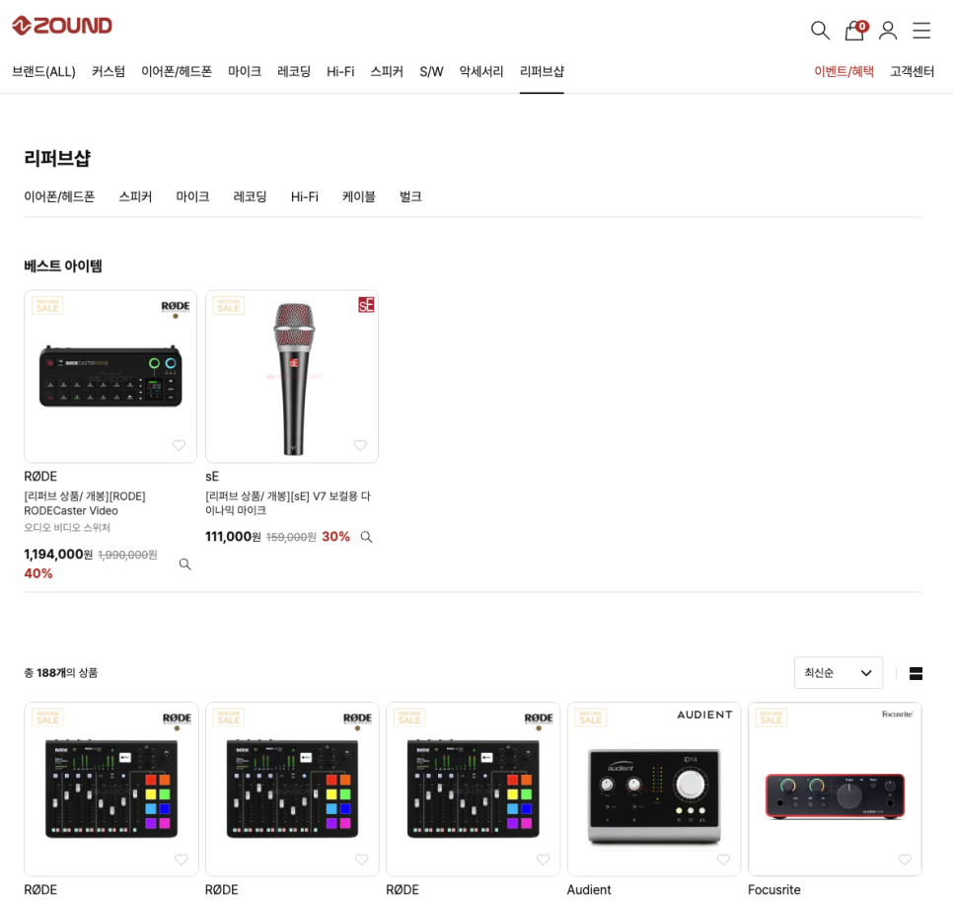The height and width of the screenshot is (904, 953).
Task: Open the search icon in header
Action: (x=820, y=30)
